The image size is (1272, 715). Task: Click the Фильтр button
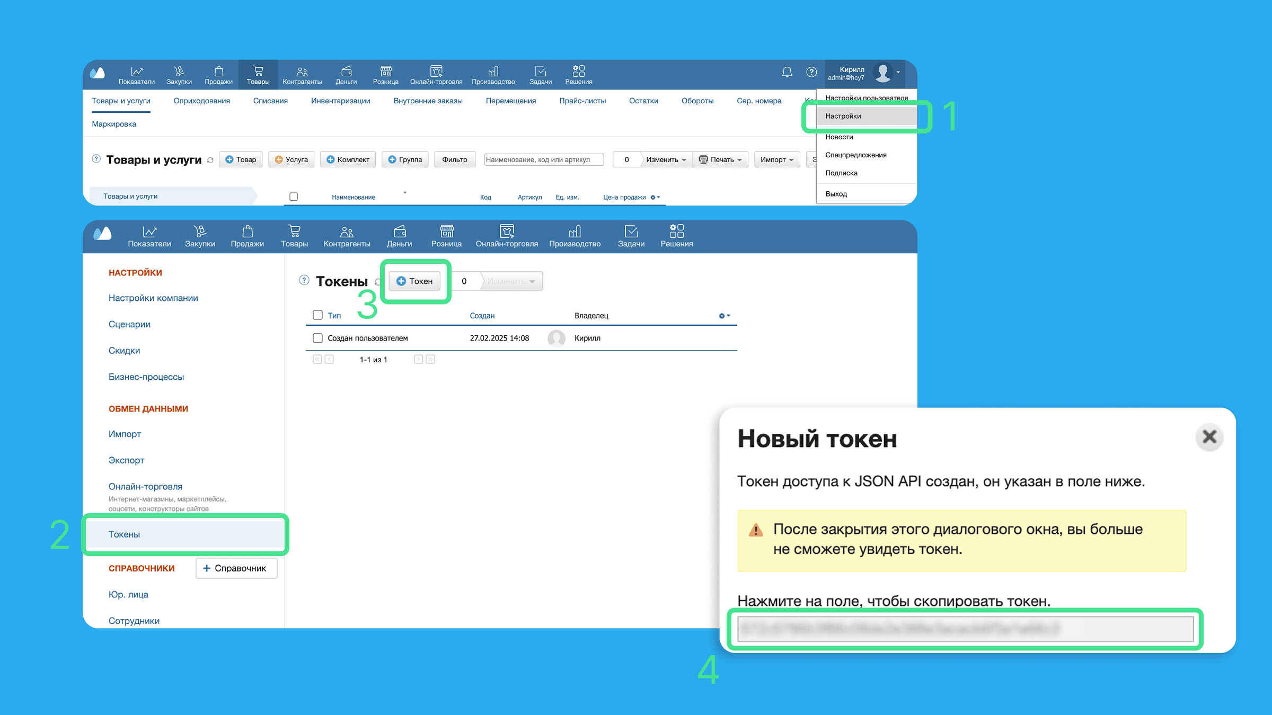point(455,159)
